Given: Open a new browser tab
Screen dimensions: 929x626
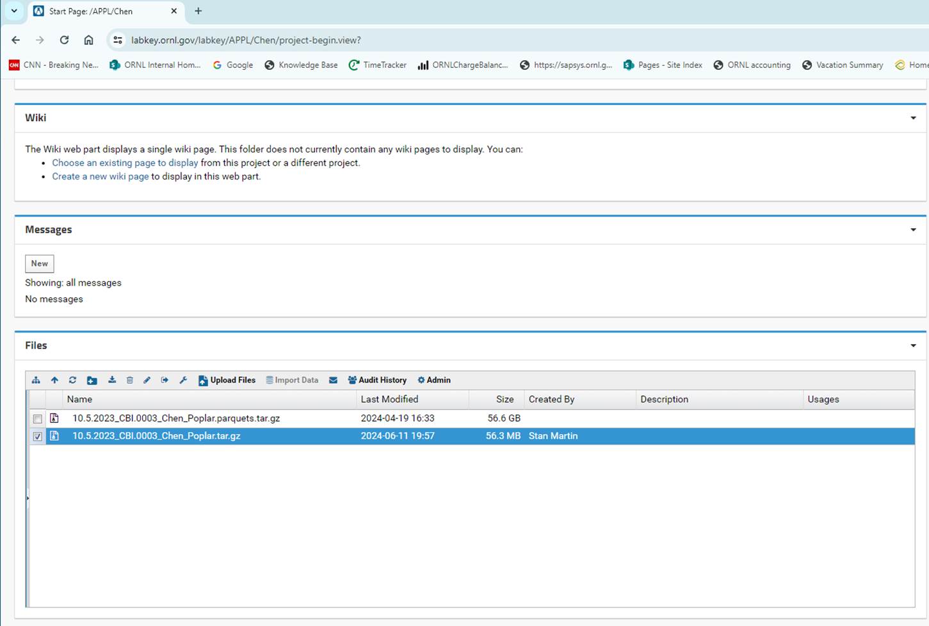Looking at the screenshot, I should (x=198, y=11).
